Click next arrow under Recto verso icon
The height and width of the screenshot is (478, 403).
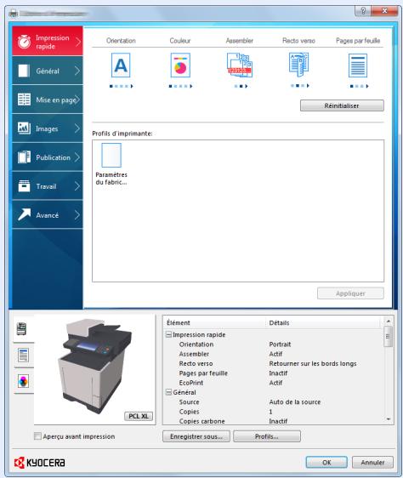point(308,86)
